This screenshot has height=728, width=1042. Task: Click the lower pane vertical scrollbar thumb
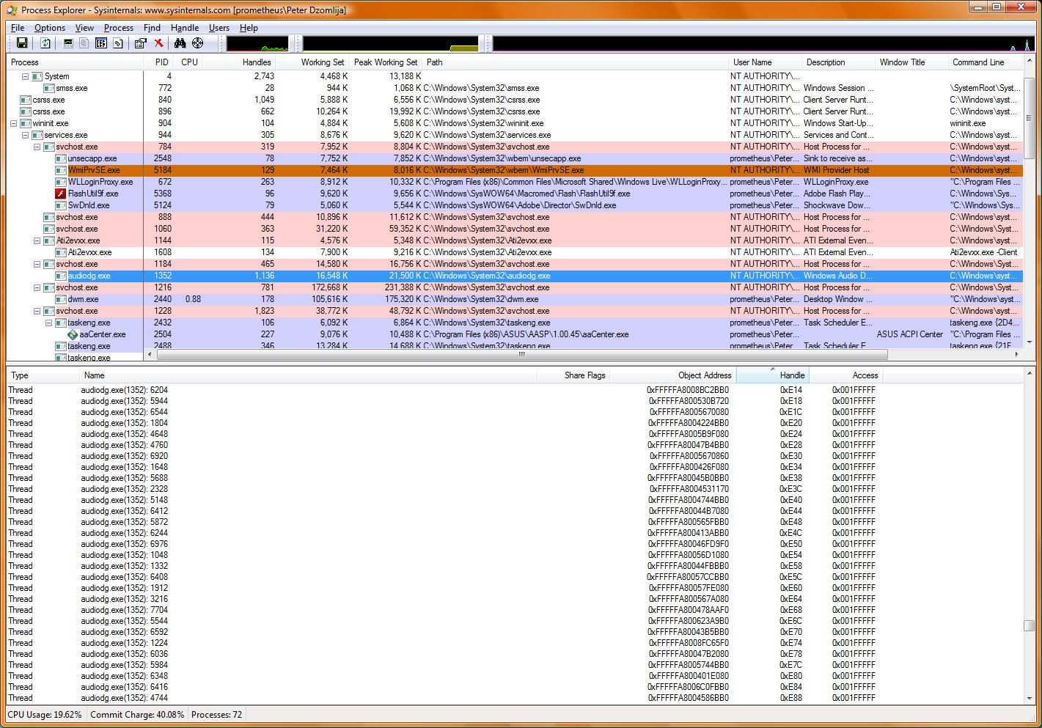[x=1030, y=625]
